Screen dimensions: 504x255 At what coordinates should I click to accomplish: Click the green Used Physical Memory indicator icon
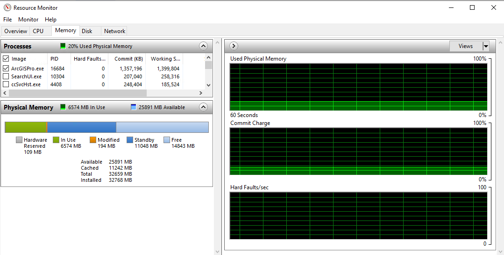click(63, 46)
